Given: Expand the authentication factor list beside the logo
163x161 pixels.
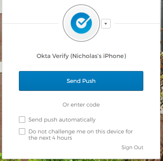Looking at the screenshot, I should pyautogui.click(x=106, y=24).
